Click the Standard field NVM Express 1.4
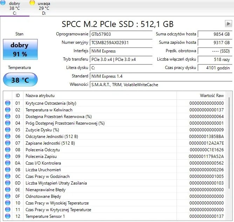This screenshot has width=234, height=222. coord(161,76)
